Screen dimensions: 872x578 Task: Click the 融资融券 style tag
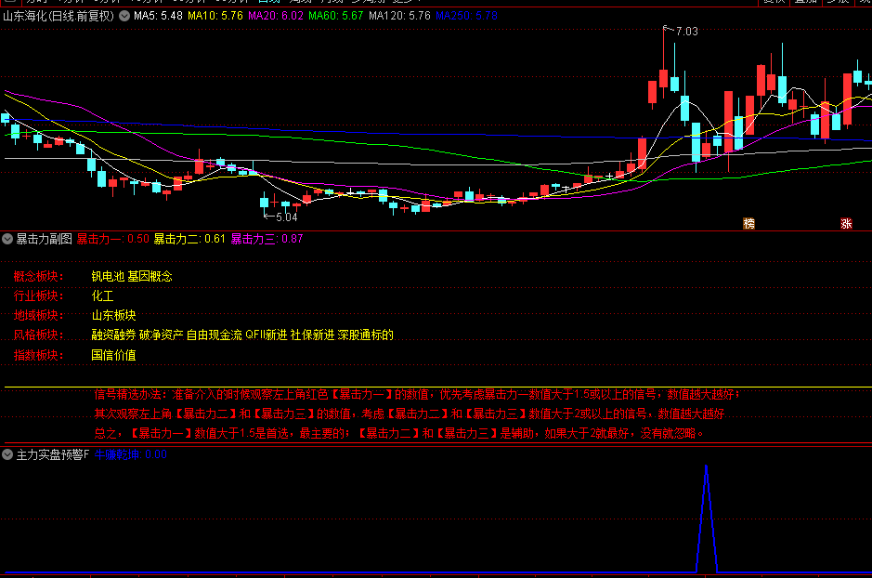click(113, 335)
